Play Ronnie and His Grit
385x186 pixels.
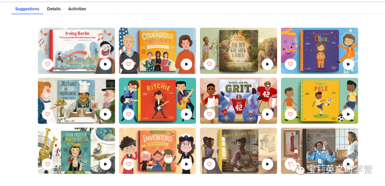point(267,114)
